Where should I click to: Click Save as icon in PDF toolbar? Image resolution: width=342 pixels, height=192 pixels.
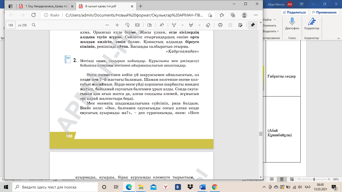[240, 25]
